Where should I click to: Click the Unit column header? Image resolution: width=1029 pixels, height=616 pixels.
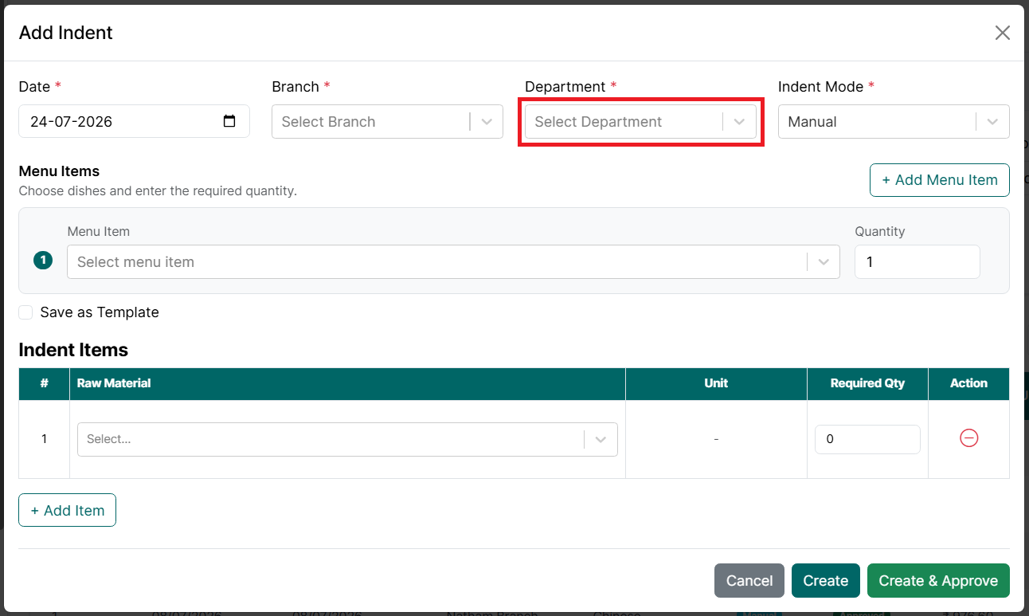click(716, 383)
